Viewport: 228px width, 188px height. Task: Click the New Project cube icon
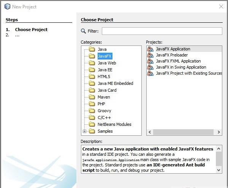tap(7, 6)
